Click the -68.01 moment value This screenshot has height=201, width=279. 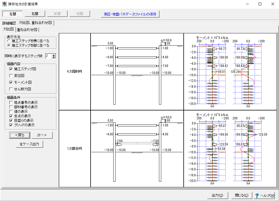pyautogui.click(x=221, y=72)
